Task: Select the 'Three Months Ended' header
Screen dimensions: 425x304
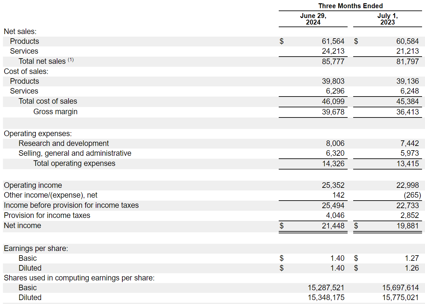Action: pos(350,6)
